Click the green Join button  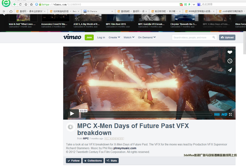click(89, 37)
